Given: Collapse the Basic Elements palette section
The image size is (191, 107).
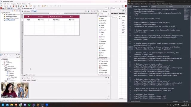Looking at the screenshot, I should point(104,16).
